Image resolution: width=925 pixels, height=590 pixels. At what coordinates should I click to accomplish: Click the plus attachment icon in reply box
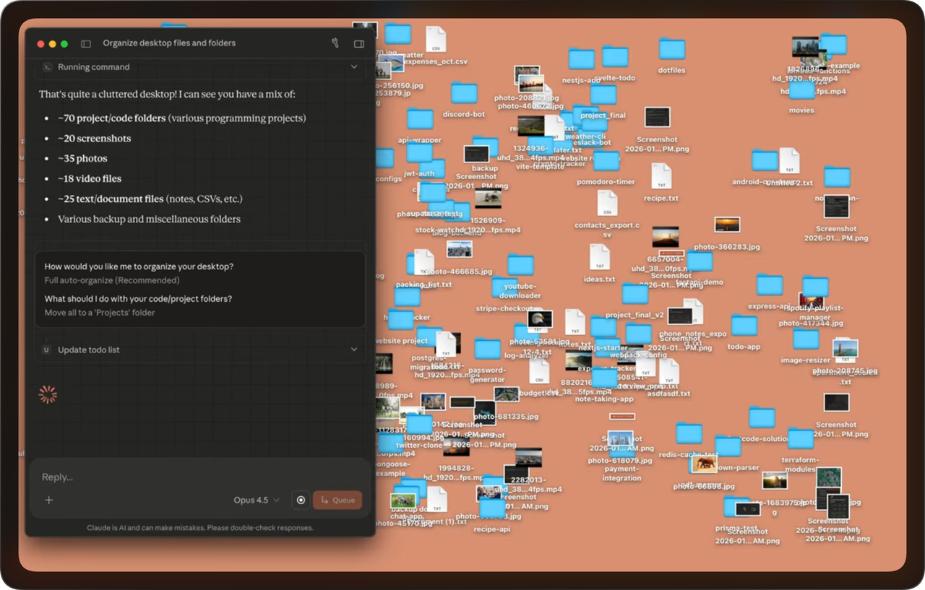tap(49, 500)
